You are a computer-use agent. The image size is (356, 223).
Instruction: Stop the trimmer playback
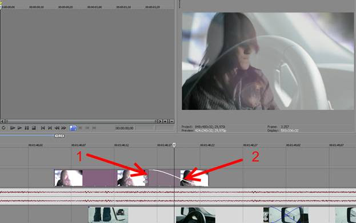point(34,128)
